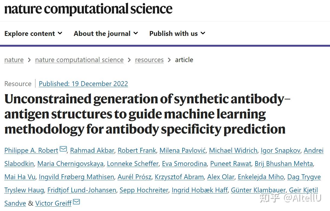The height and width of the screenshot is (211, 330).
Task: Select author Fridtjof Lund-Johansen
Action: point(82,190)
